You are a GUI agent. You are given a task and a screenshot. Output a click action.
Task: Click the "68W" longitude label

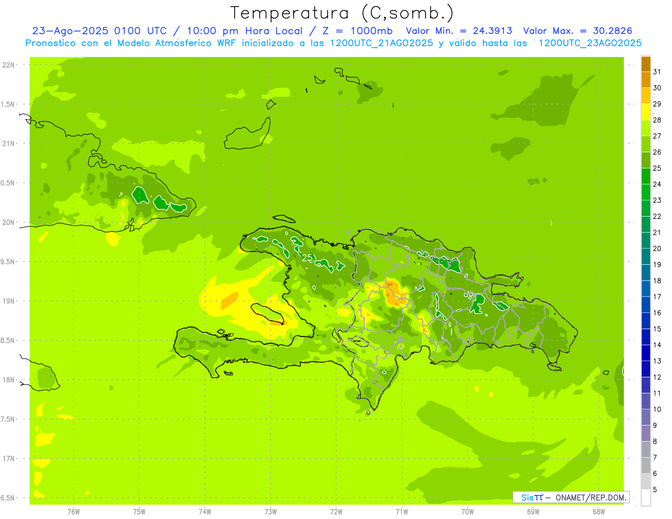tap(599, 511)
